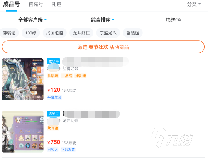
Task: Select the 龙井虾仁 filter chip
Action: (x=81, y=33)
